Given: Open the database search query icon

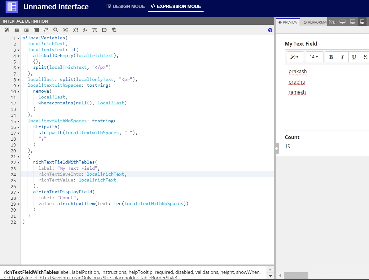Looking at the screenshot, I should click(x=114, y=30).
